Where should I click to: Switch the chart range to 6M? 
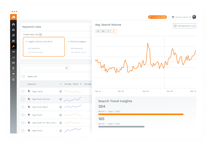(x=103, y=31)
